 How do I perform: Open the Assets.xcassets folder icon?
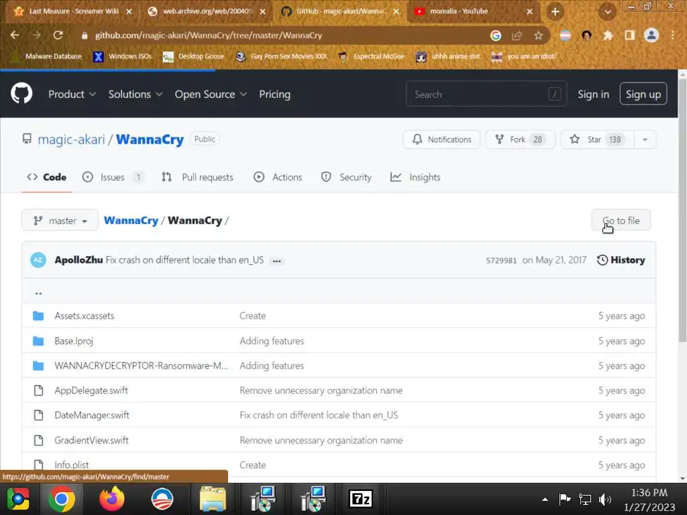(38, 316)
